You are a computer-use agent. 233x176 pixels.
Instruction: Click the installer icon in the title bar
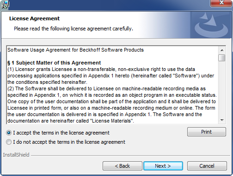point(5,5)
